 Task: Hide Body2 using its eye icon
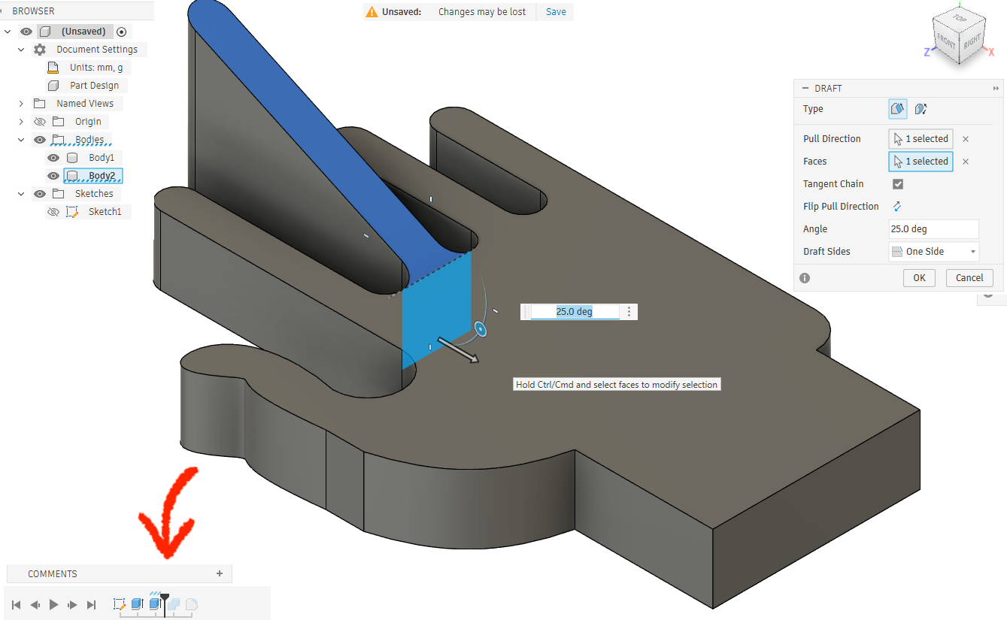click(53, 176)
